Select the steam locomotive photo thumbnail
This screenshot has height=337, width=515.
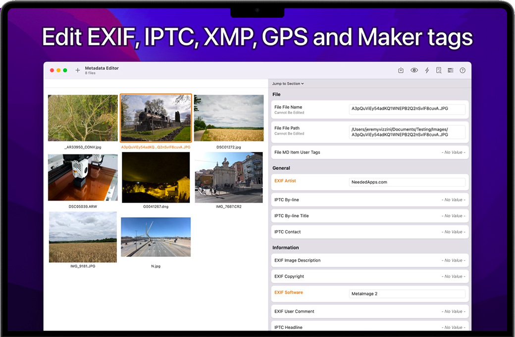click(155, 118)
